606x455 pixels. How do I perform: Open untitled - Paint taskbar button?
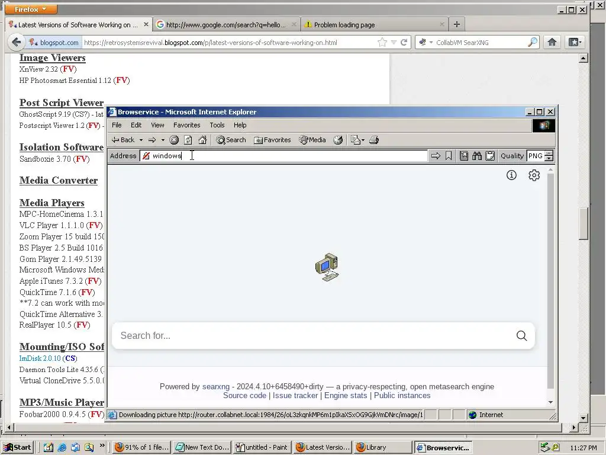click(262, 447)
